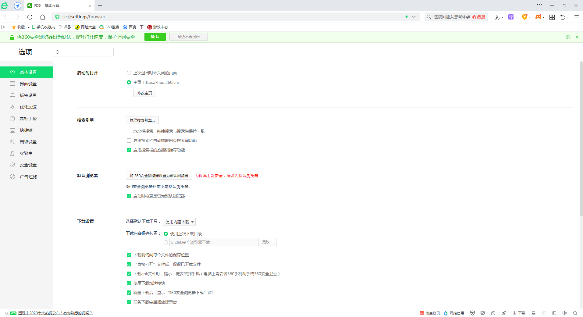The height and width of the screenshot is (317, 583).
Task: Click the zoom magnifier in status bar
Action: tap(575, 313)
